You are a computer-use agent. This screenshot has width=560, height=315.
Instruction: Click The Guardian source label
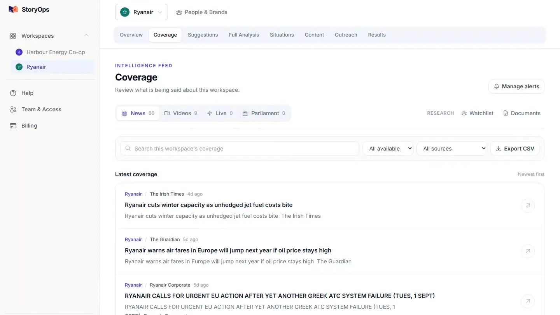point(165,240)
